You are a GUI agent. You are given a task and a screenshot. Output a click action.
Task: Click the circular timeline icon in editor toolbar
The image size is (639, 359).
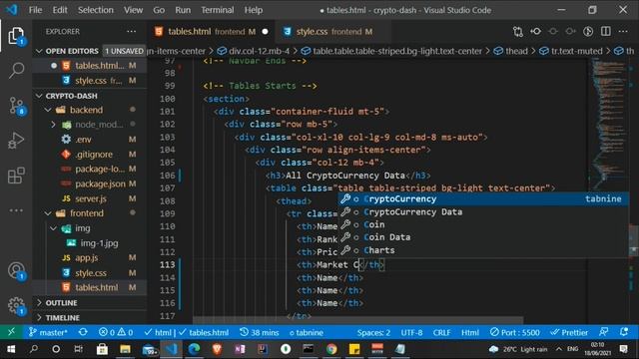pos(588,31)
